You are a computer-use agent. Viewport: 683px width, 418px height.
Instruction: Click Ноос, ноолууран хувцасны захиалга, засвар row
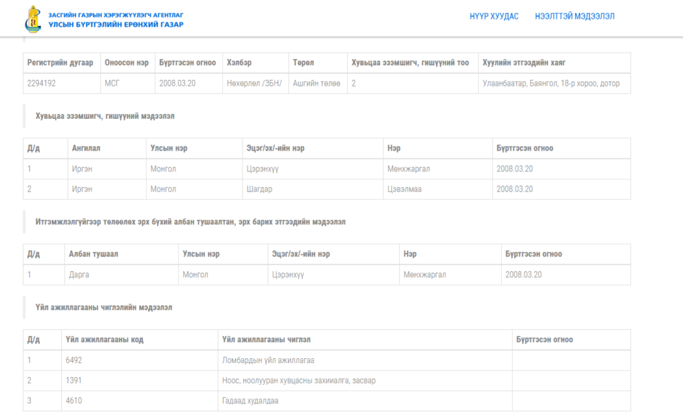(x=326, y=381)
